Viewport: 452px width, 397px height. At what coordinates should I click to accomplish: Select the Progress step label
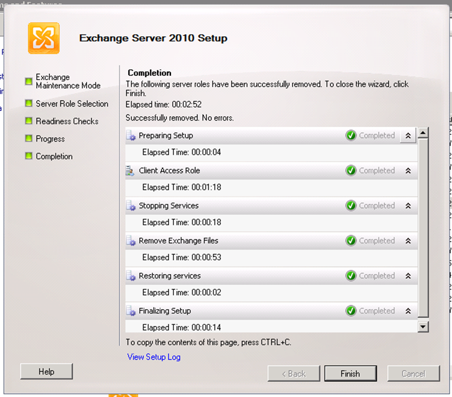click(x=50, y=139)
